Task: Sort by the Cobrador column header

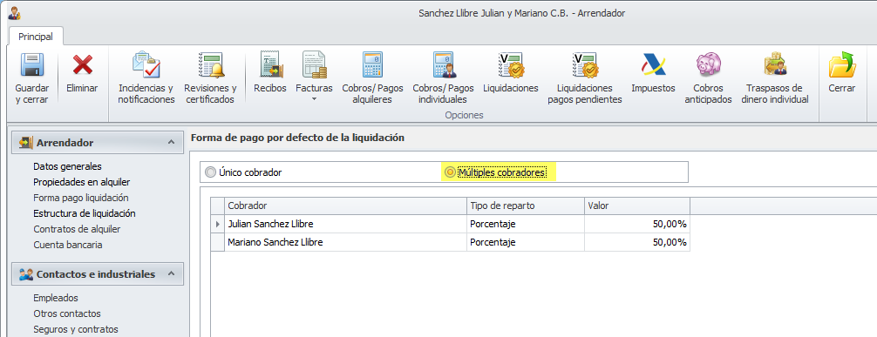Action: point(345,206)
